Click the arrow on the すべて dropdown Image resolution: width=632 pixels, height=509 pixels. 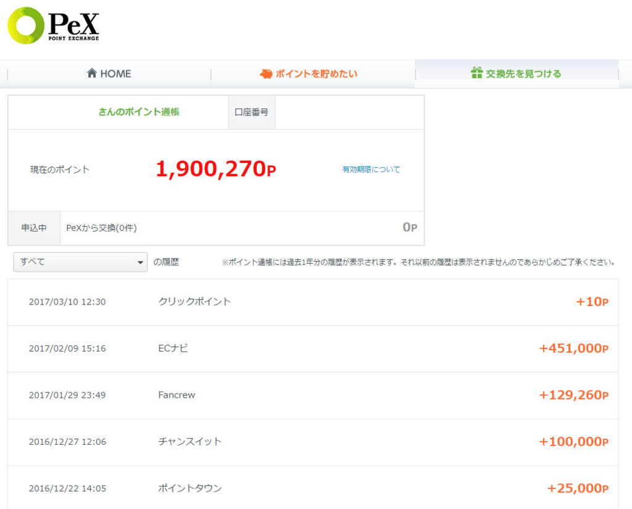tap(140, 263)
